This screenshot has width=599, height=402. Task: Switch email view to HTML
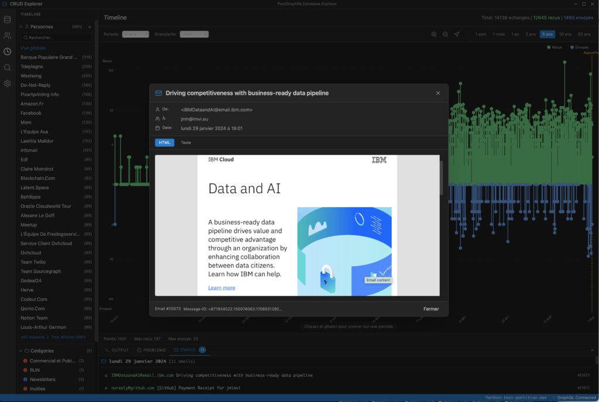(164, 143)
